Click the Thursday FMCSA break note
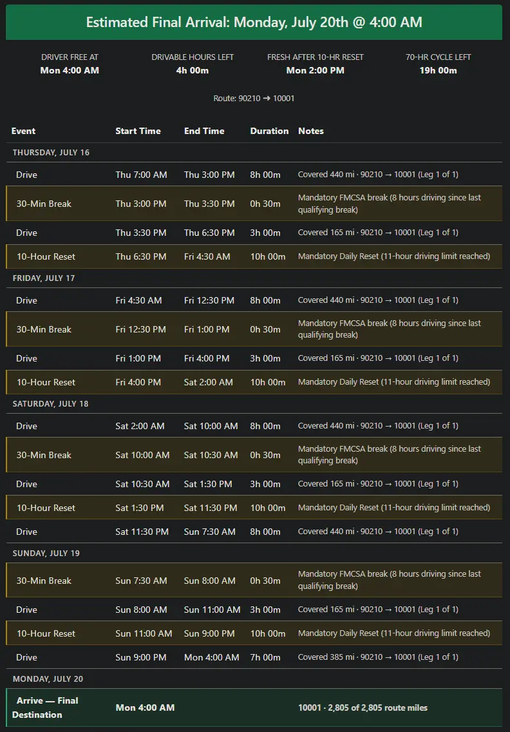 tap(389, 204)
